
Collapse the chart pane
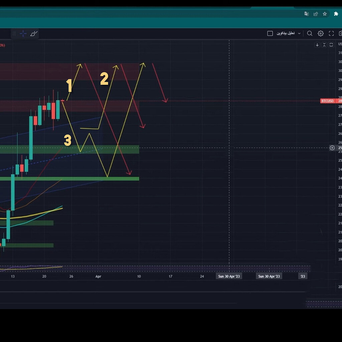pyautogui.click(x=324, y=45)
